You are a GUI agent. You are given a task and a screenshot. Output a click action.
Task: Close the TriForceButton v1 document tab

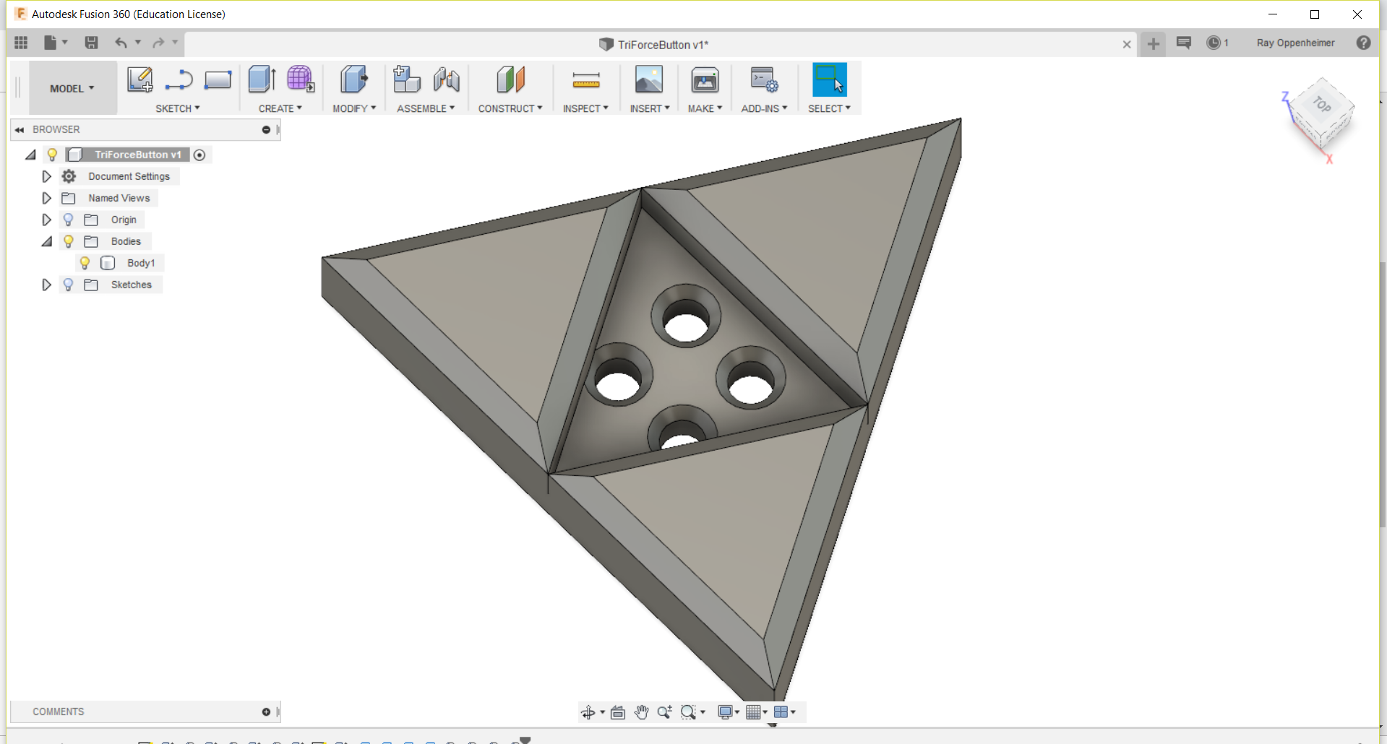[x=1126, y=45]
